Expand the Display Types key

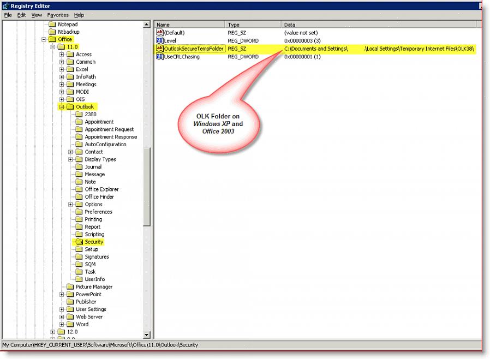70,159
